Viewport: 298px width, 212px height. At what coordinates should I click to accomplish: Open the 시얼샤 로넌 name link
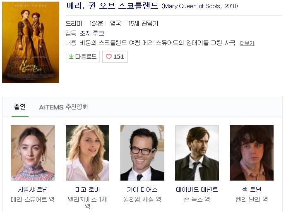pos(33,190)
